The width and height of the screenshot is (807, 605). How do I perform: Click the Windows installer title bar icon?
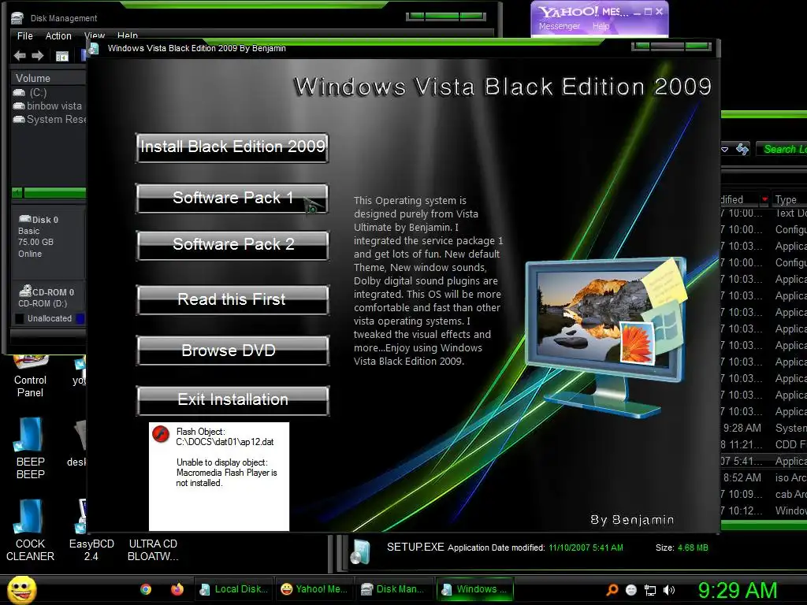[94, 49]
